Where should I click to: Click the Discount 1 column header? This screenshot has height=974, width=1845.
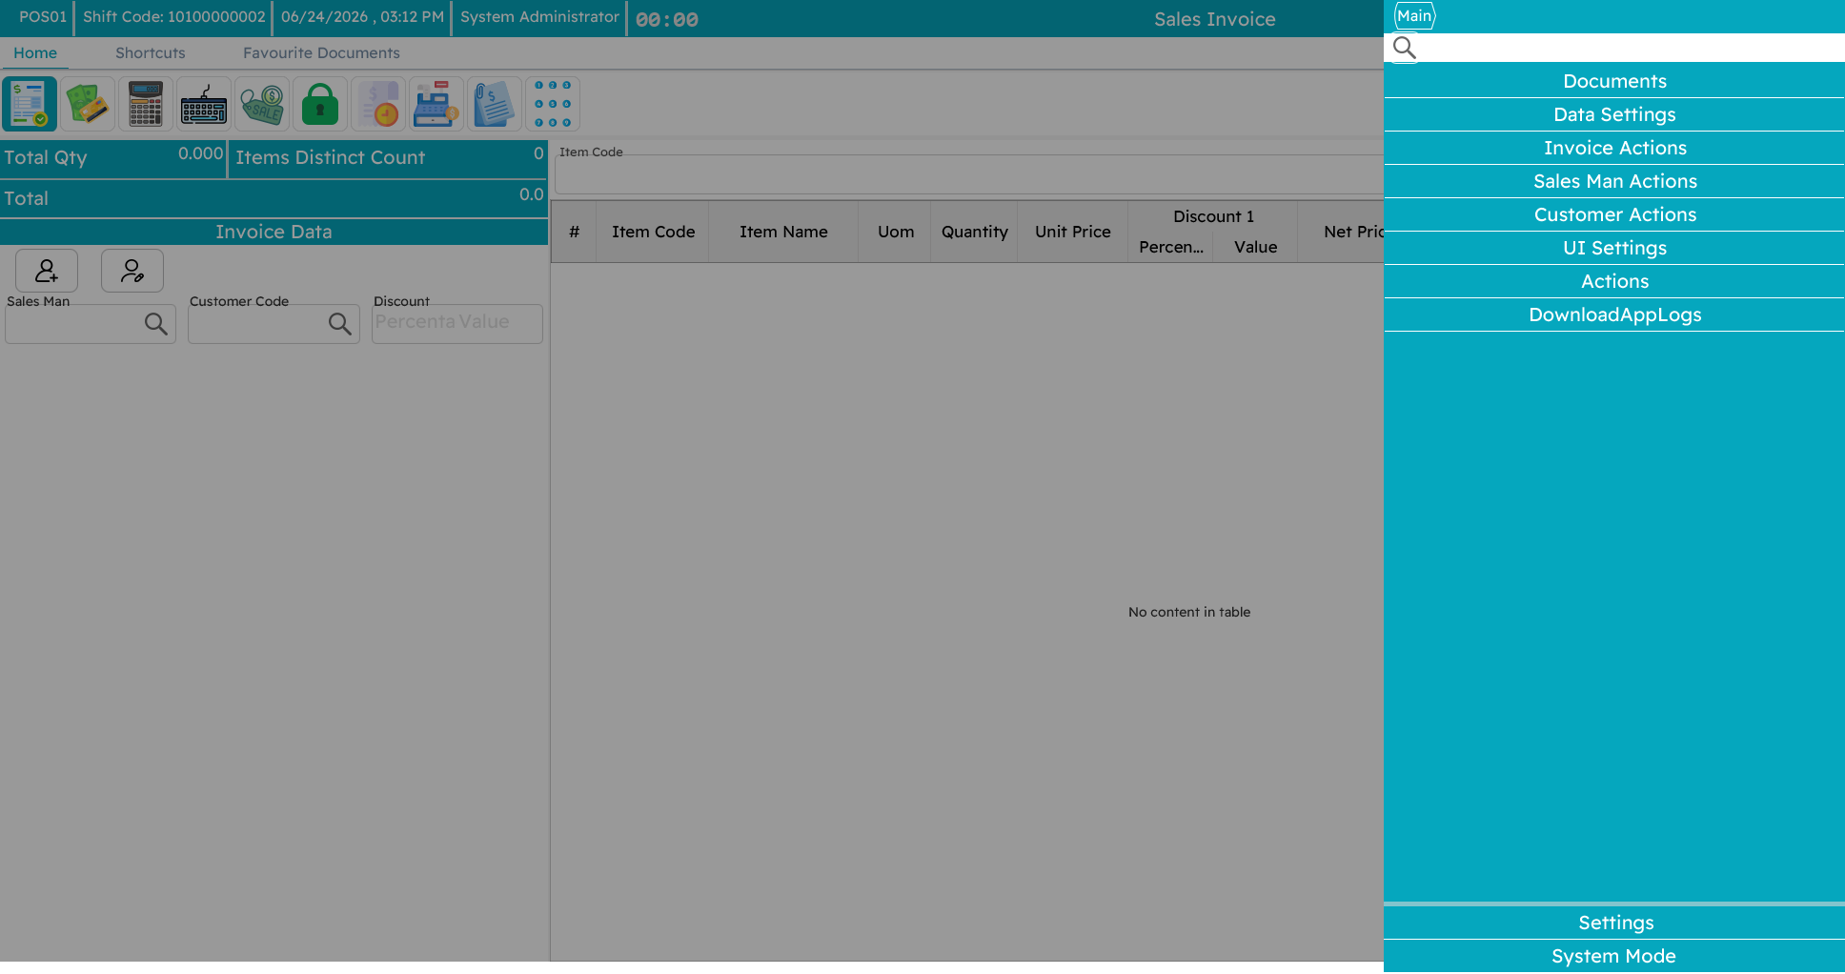pos(1213,216)
